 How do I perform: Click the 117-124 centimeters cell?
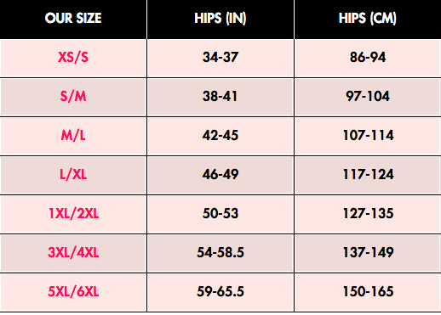(x=368, y=175)
